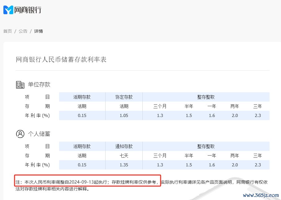Click the note text mentioning 2024-09-13

pos(87,182)
